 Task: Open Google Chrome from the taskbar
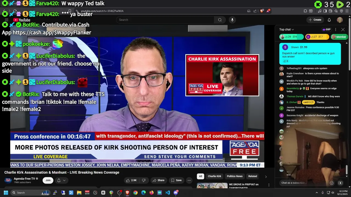click(135, 193)
